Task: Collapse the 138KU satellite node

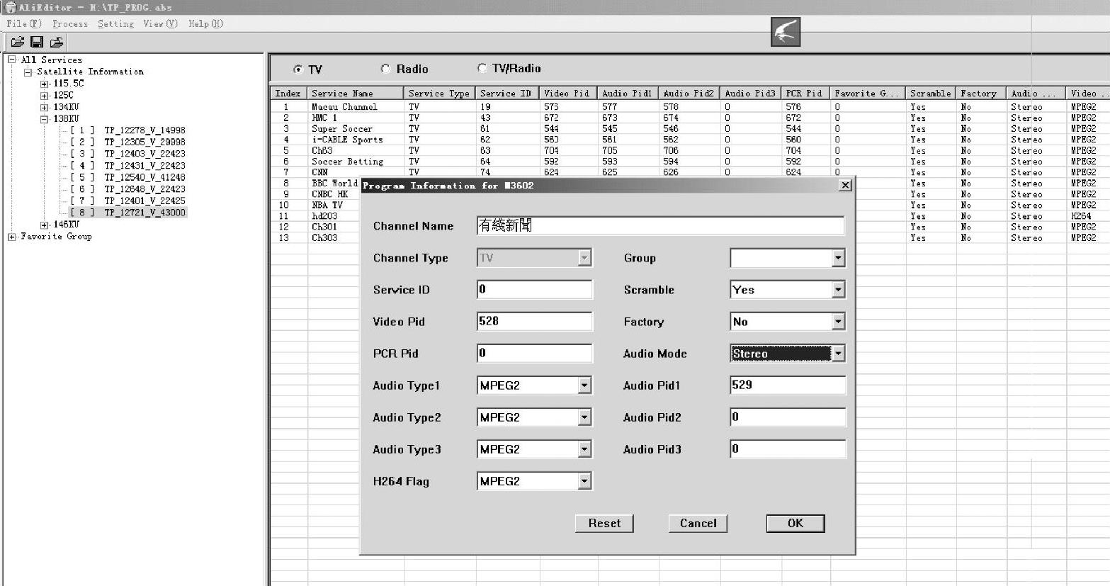Action: coord(45,119)
